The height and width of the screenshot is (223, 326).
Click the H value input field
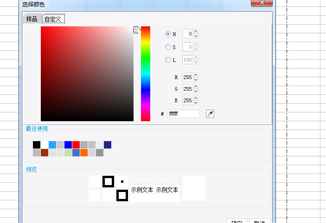point(187,34)
